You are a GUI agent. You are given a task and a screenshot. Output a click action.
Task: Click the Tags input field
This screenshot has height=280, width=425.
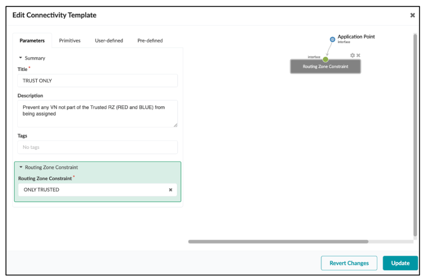click(98, 147)
